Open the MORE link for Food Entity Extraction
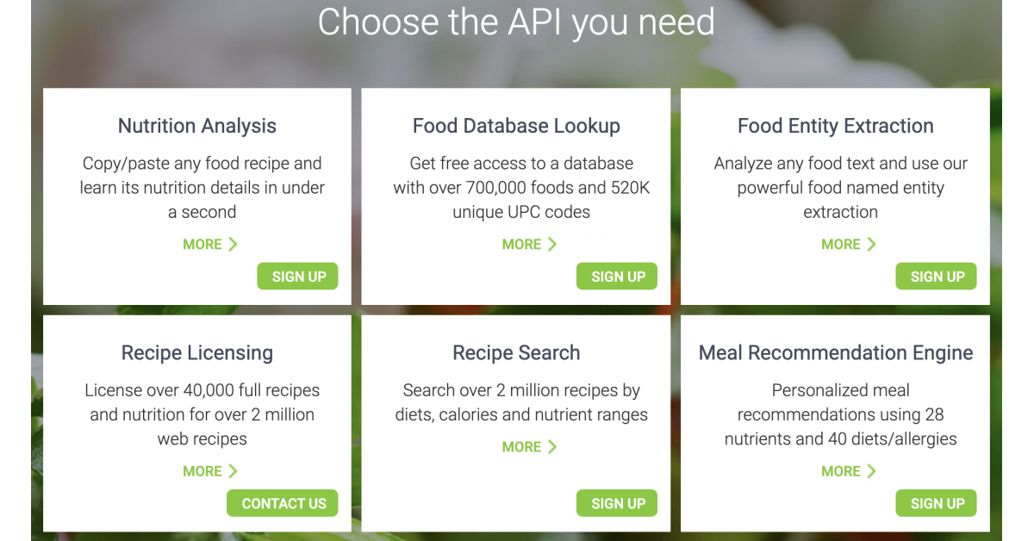 point(841,245)
